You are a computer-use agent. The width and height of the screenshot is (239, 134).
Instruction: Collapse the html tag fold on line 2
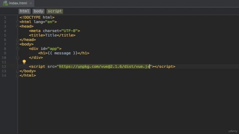(18, 22)
